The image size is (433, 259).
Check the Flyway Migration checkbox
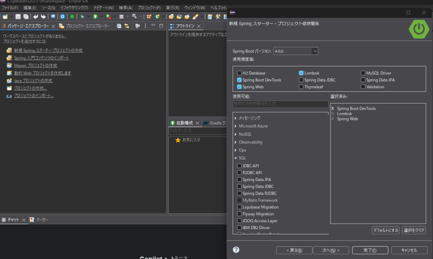click(239, 214)
